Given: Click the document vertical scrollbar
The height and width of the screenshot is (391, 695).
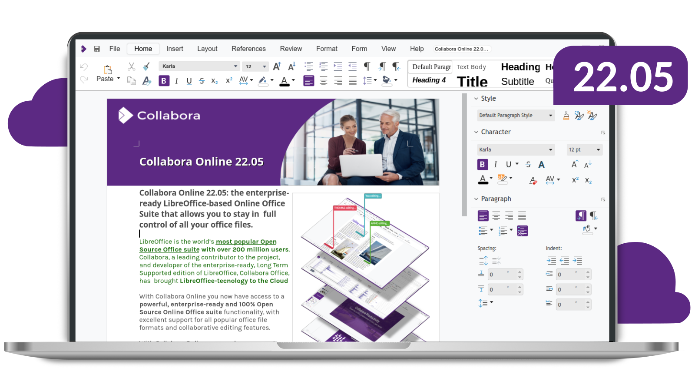Looking at the screenshot, I should click(x=464, y=155).
